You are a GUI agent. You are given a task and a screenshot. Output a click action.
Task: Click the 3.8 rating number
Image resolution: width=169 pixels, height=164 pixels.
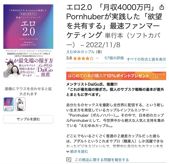[x=69, y=58]
